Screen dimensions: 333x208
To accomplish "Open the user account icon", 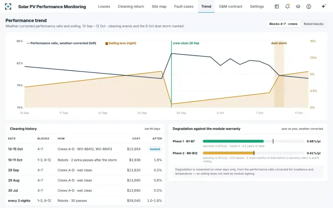I will point(309,6).
